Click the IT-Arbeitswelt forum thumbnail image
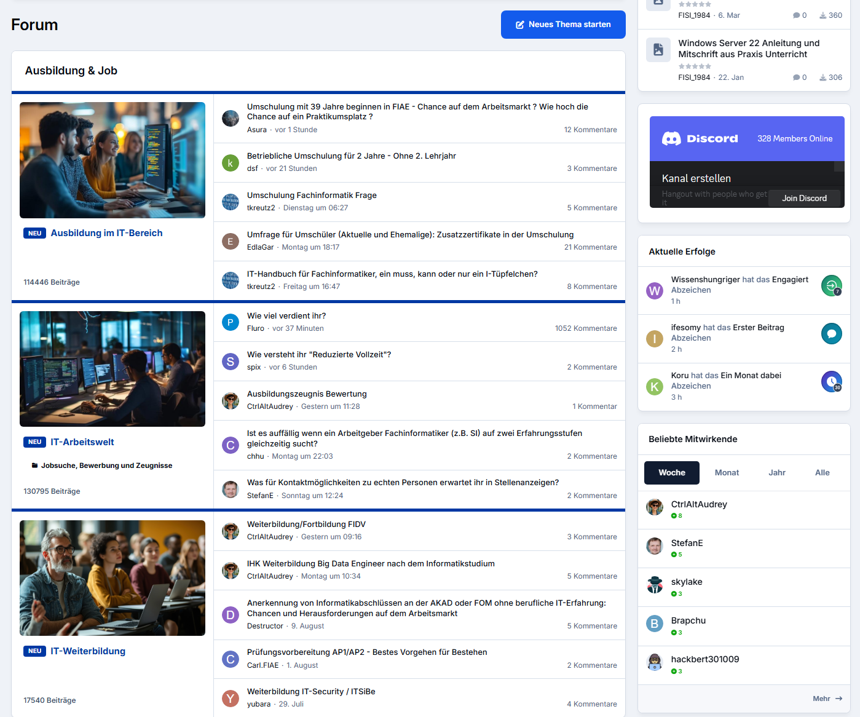 [112, 369]
